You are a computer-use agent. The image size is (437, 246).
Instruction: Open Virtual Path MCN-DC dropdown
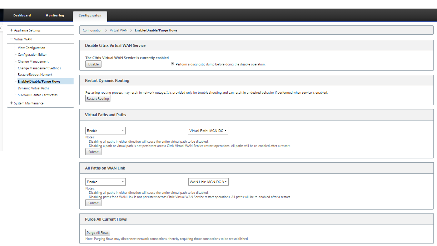[208, 131]
